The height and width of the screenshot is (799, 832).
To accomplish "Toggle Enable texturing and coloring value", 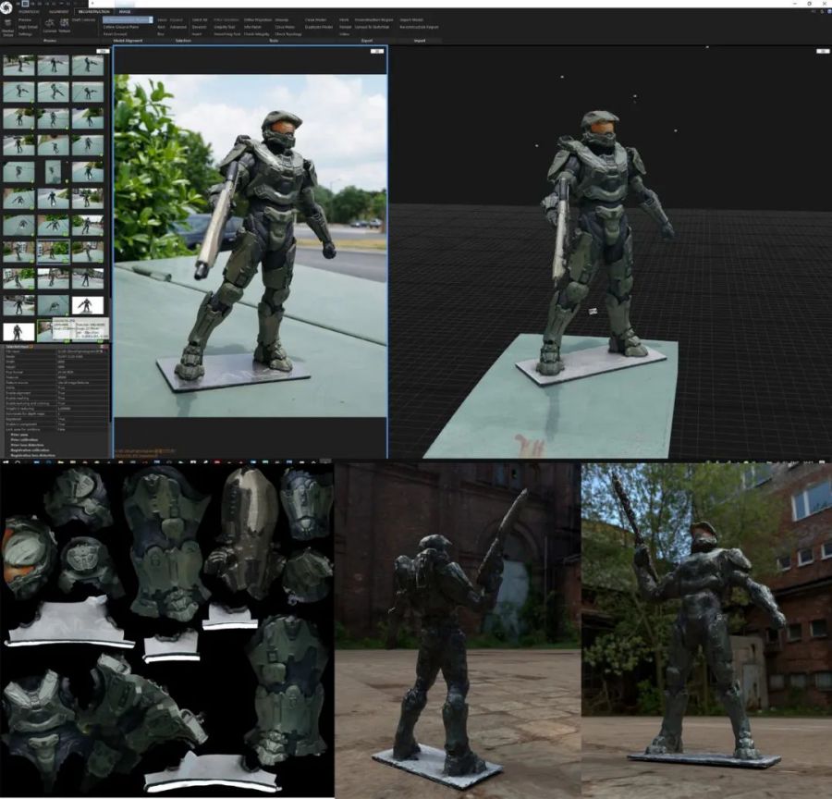I will tap(82, 403).
